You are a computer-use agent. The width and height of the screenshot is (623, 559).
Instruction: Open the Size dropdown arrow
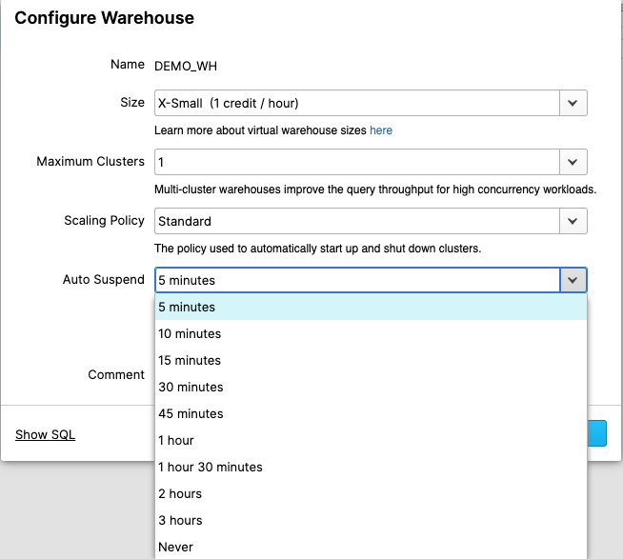pos(573,103)
